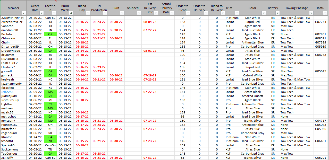The image size is (329, 160).
Task: Expand the Color column filter arrow
Action: [264, 13]
